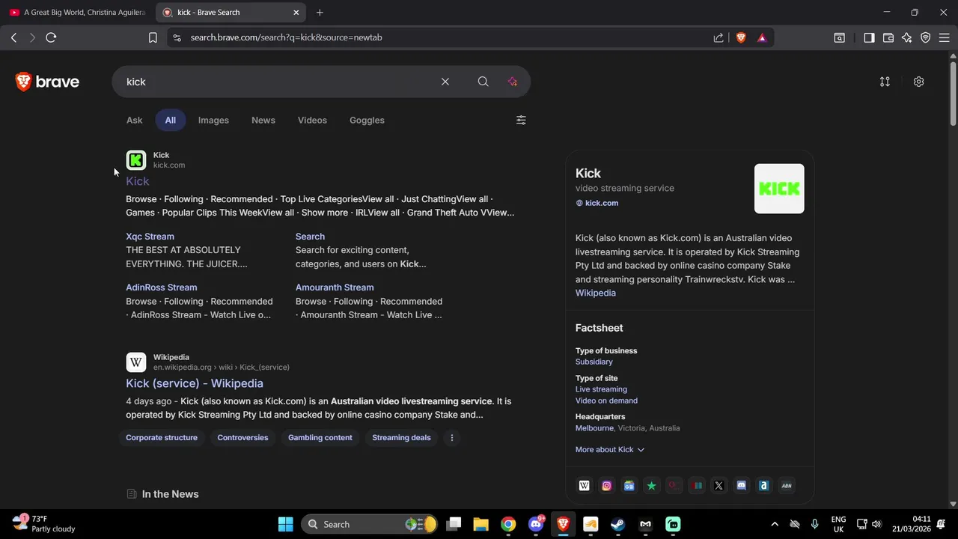The image size is (958, 539).
Task: Open Brave Wallet icon
Action: [x=888, y=37]
